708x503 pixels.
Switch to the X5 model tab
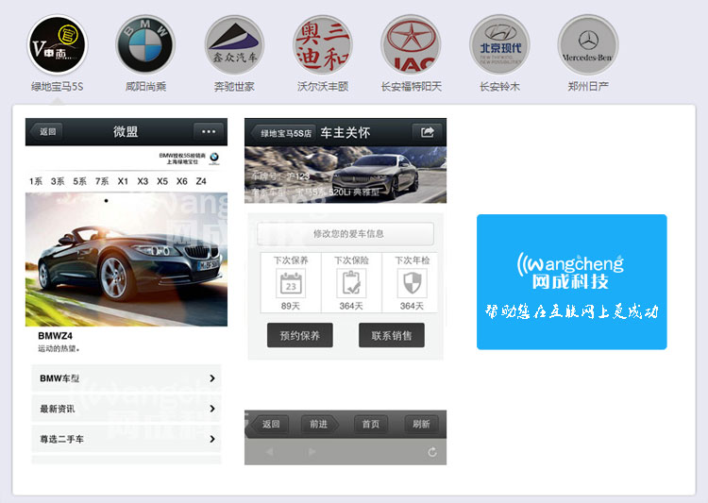[162, 181]
